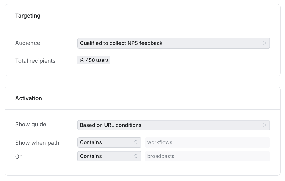Click the Total recipients label
285x181 pixels.
35,61
